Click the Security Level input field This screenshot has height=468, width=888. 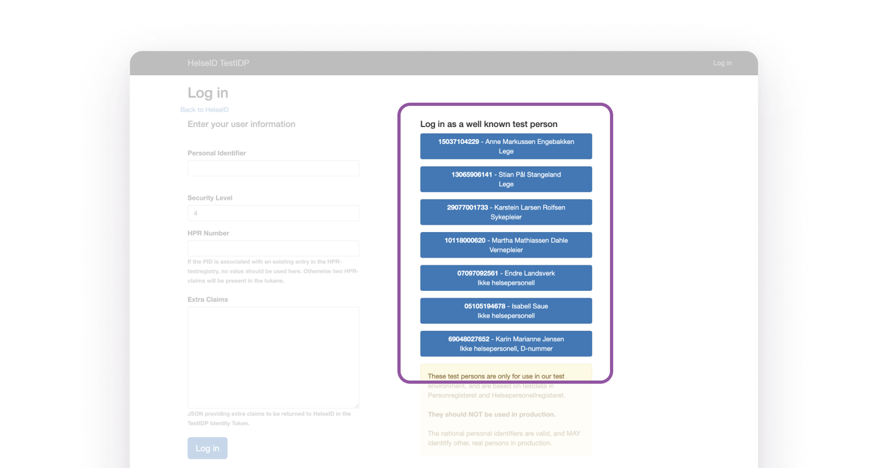[x=273, y=213]
